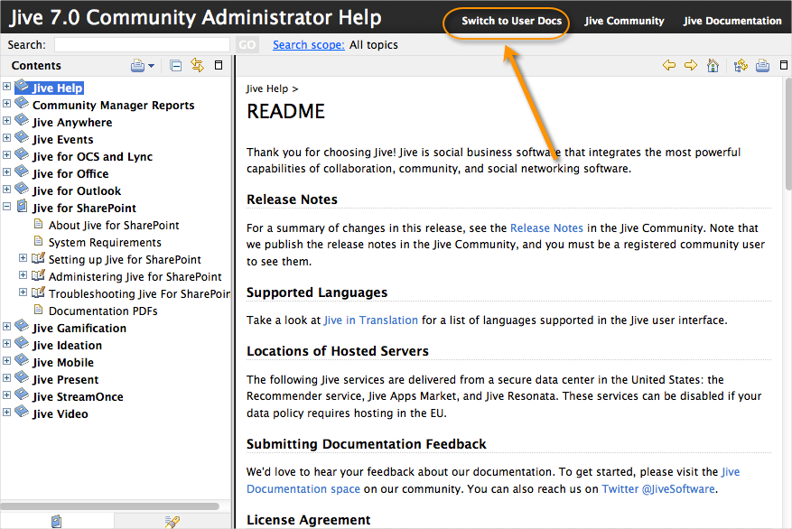Viewport: 792px width, 529px height.
Task: Go back with the left arrow icon
Action: point(669,65)
